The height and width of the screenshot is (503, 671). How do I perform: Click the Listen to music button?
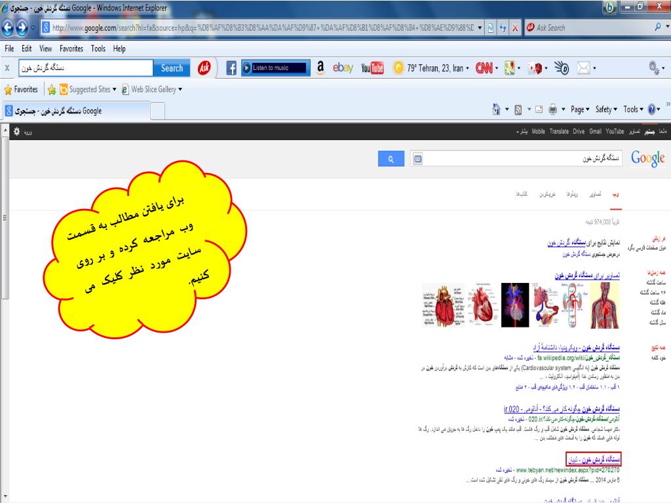click(x=276, y=68)
